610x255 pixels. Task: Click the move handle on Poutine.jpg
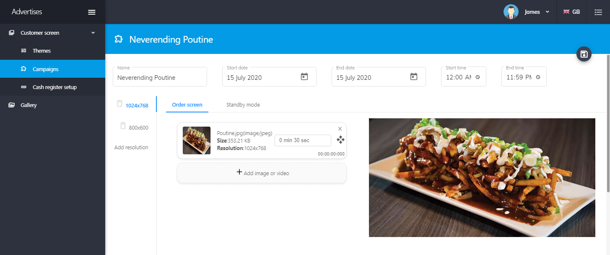(x=340, y=140)
